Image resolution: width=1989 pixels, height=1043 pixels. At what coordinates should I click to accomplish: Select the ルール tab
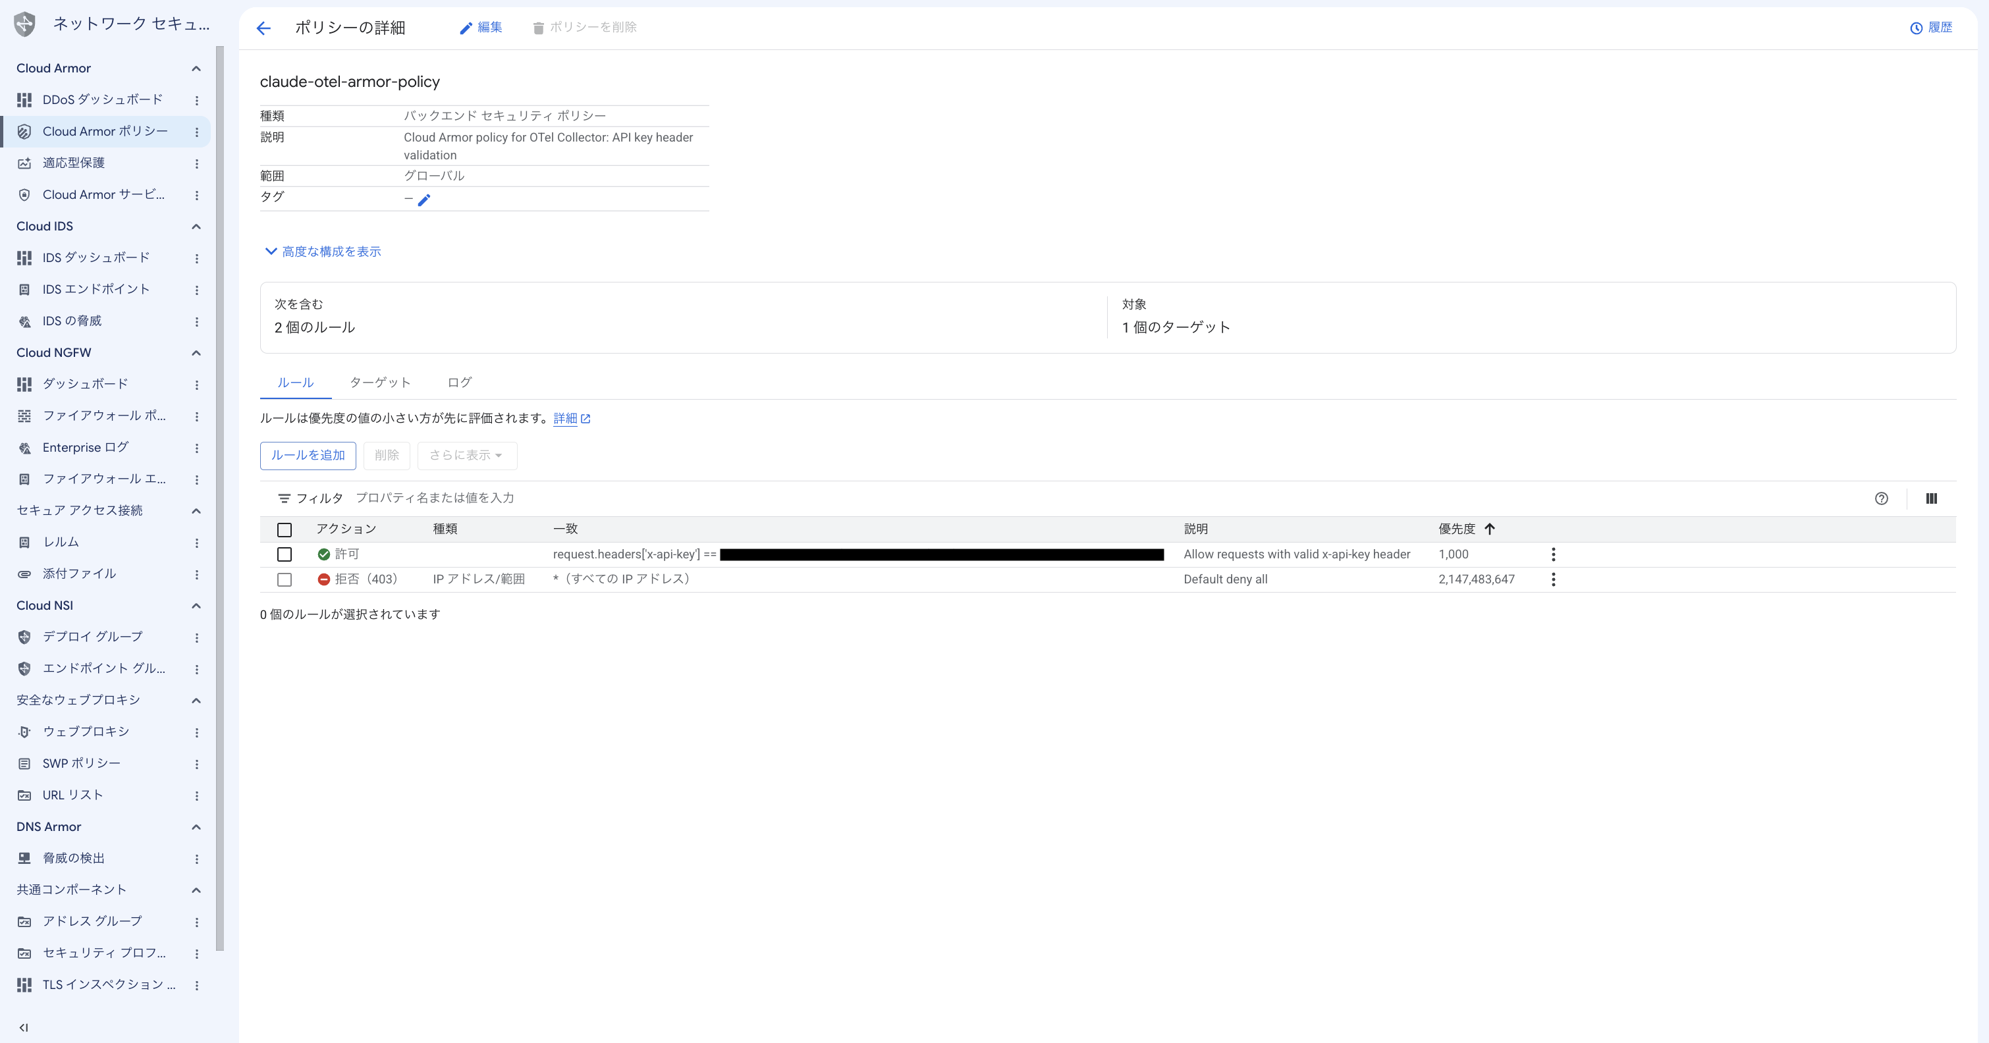point(296,382)
